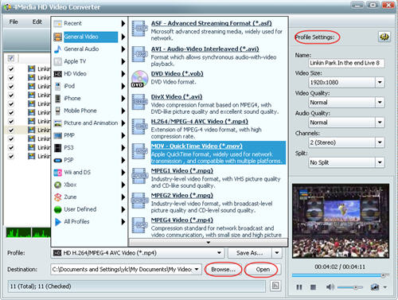Click the Xbox icon
The image size is (398, 300).
[57, 185]
